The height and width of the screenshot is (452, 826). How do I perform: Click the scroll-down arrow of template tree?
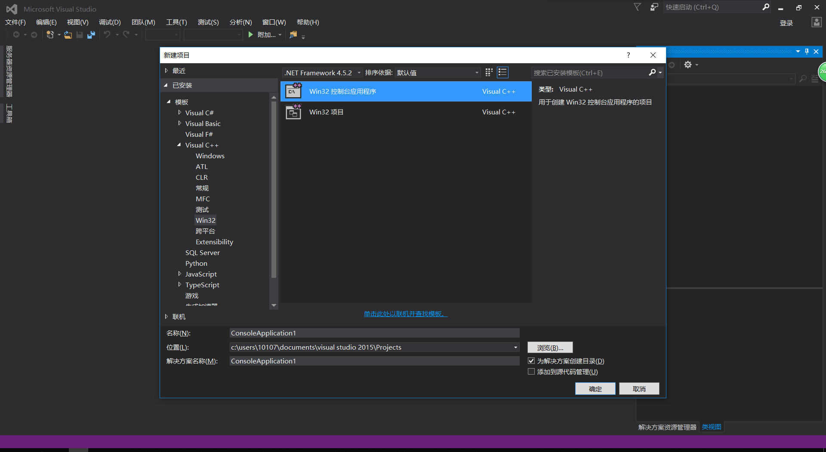274,305
